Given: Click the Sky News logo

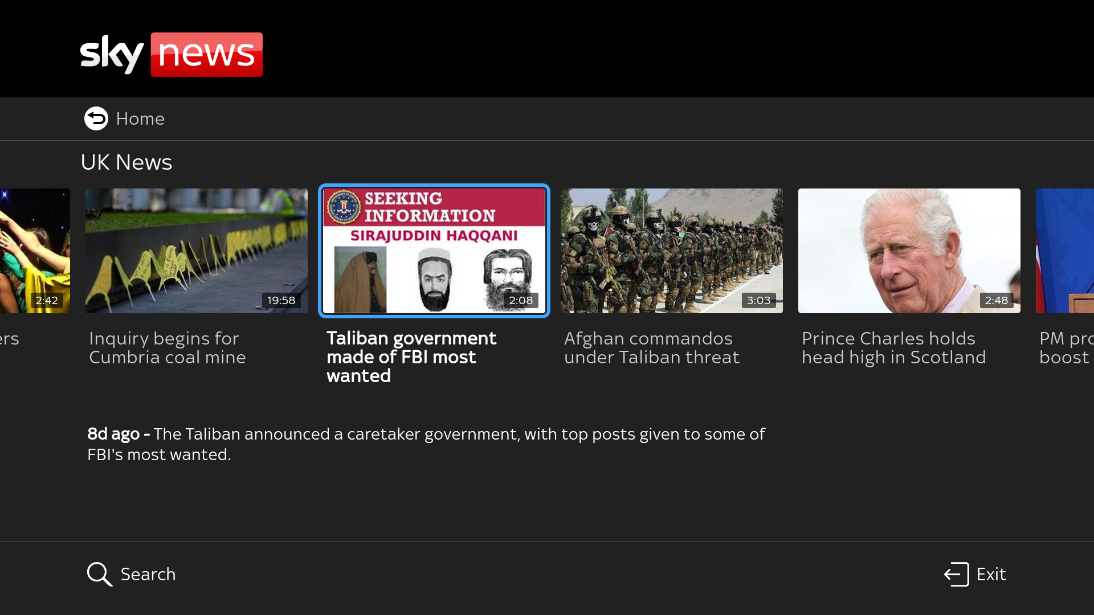Looking at the screenshot, I should pos(171,54).
